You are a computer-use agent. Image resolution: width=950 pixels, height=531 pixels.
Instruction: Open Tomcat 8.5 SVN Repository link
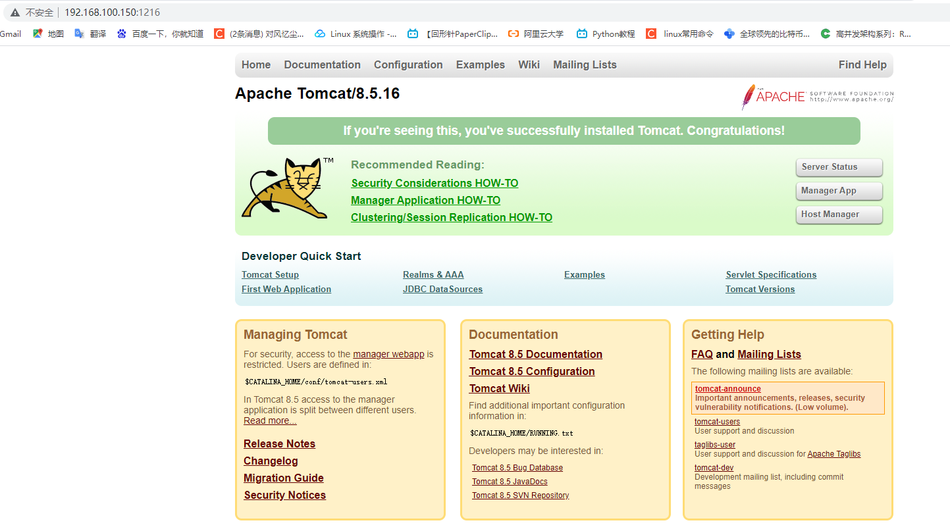(521, 495)
